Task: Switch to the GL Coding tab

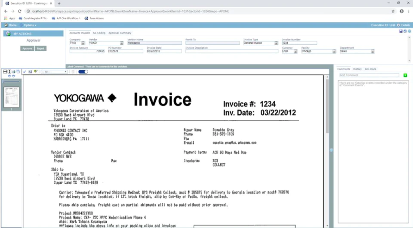Action: pyautogui.click(x=99, y=33)
